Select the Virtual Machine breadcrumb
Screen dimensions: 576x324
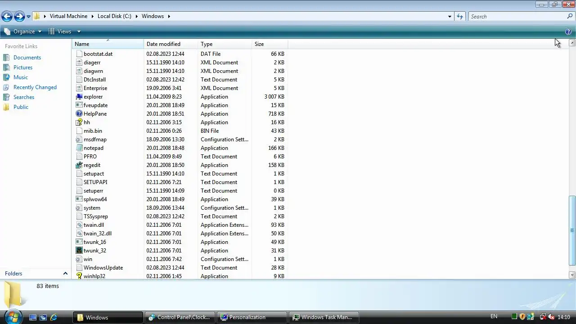pyautogui.click(x=68, y=16)
